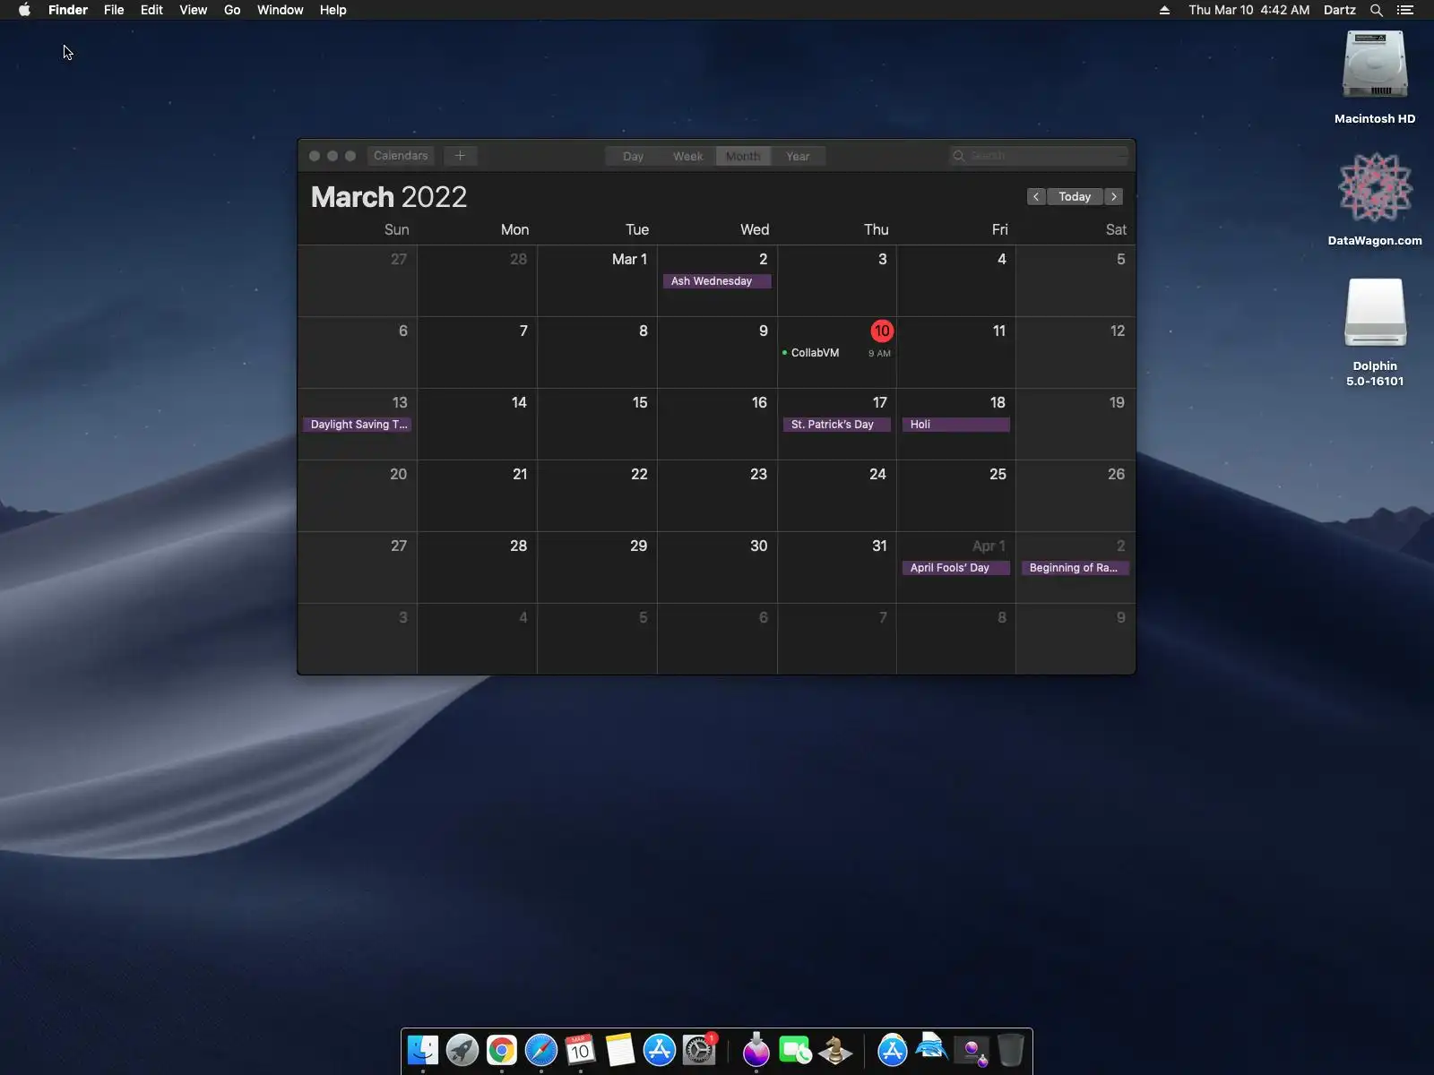Open the Edit menu
This screenshot has width=1434, height=1075.
(x=151, y=10)
